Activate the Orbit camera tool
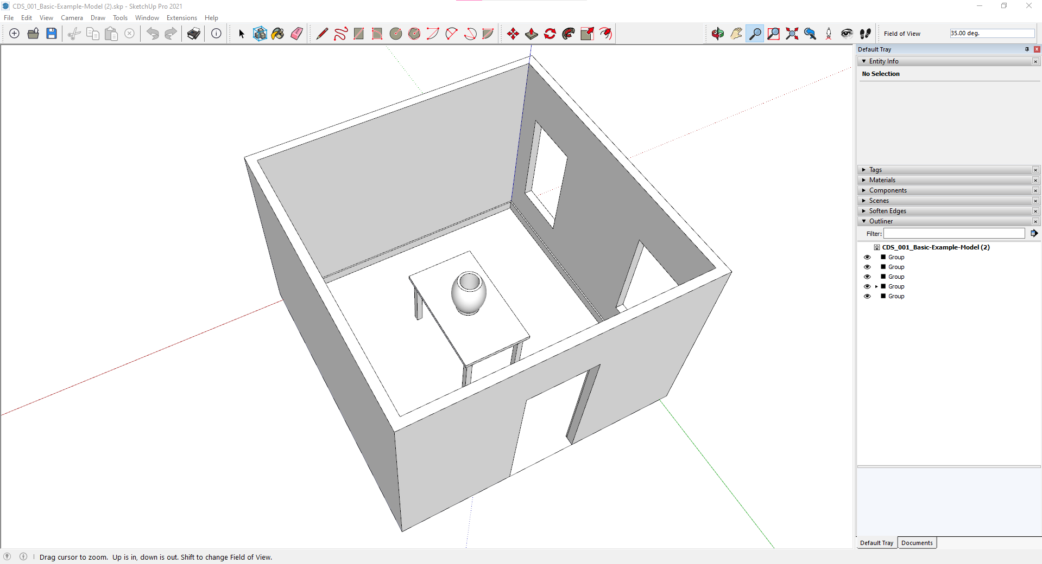The image size is (1042, 564). (x=718, y=34)
